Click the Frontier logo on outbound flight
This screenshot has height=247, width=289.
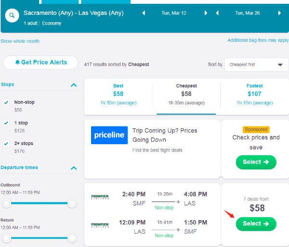100,197
